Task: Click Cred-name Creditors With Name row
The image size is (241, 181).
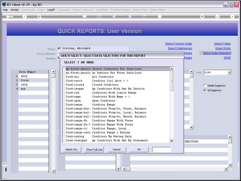Action: (116, 97)
